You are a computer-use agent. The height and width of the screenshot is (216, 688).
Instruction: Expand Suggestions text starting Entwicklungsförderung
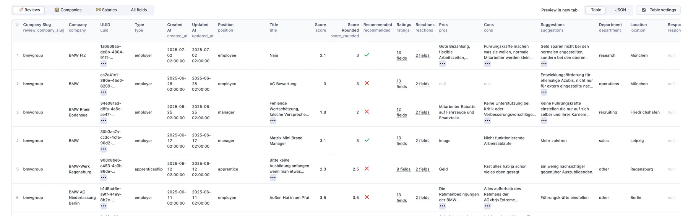click(544, 92)
